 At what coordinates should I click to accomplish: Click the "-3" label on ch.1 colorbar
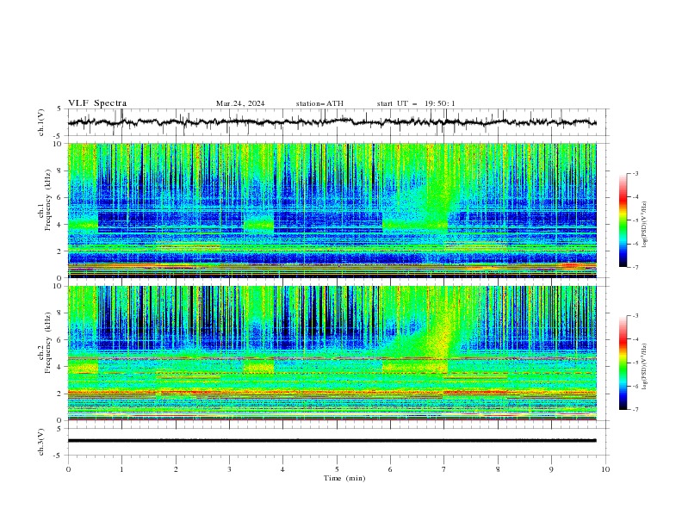coord(635,173)
